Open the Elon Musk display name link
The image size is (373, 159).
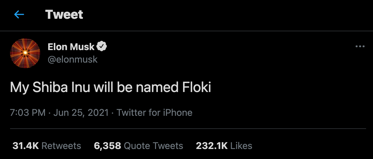pyautogui.click(x=71, y=47)
